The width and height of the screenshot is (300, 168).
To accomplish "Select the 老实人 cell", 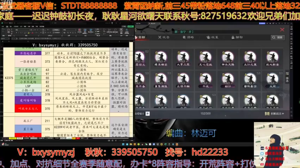I will point(28,94).
